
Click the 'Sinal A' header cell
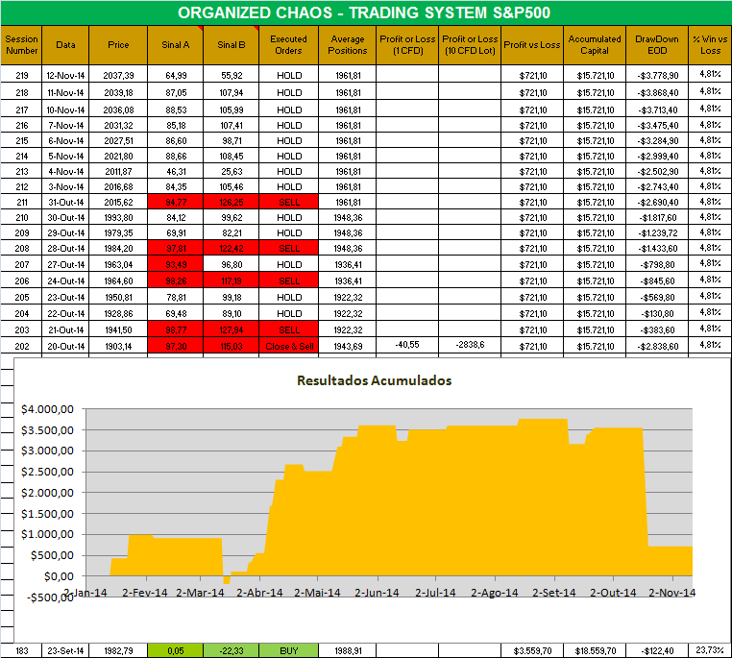point(176,45)
